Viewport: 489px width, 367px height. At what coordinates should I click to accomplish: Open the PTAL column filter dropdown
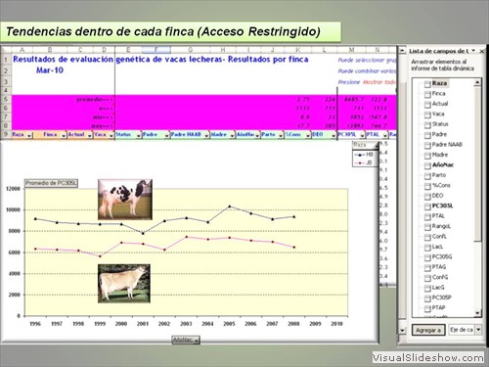(x=385, y=135)
